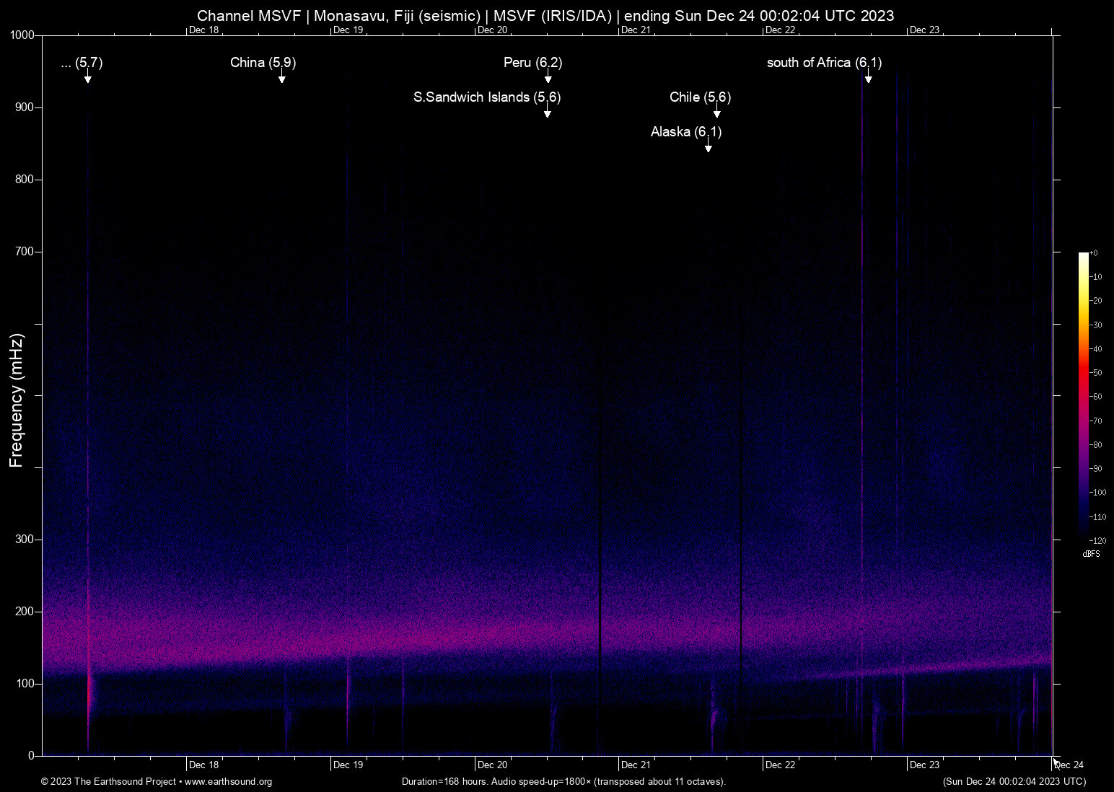The height and width of the screenshot is (792, 1114).
Task: Click the south of Africa (6.1) marker
Action: (867, 75)
